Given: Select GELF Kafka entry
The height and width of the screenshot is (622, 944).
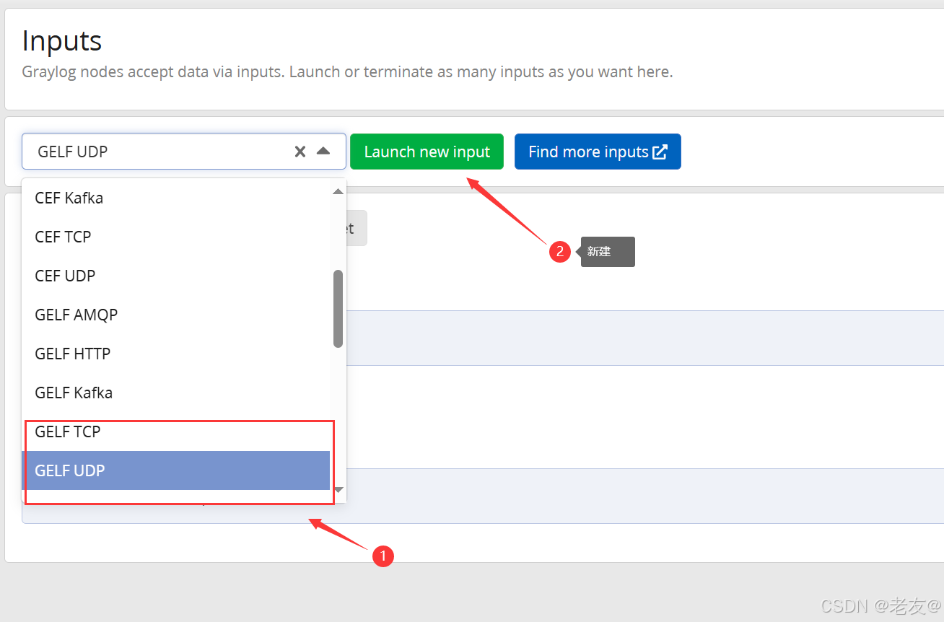Looking at the screenshot, I should (176, 393).
